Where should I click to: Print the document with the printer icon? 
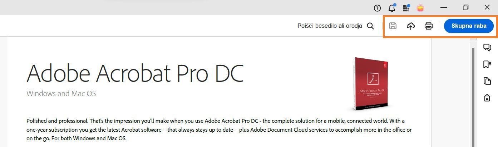(429, 26)
